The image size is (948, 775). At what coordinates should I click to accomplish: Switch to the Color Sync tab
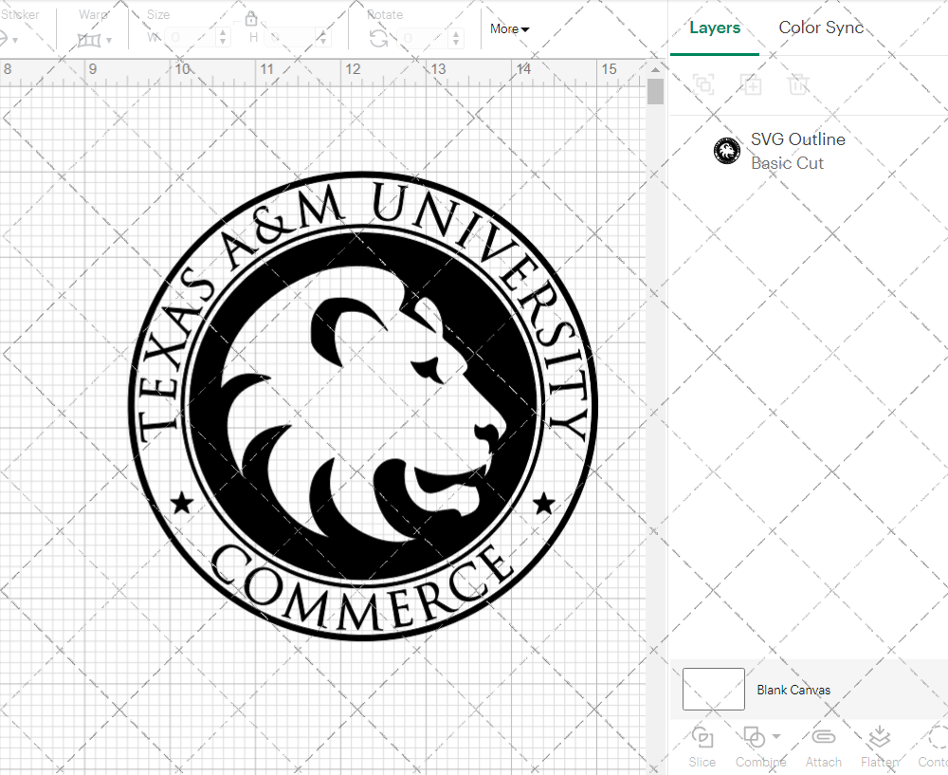(821, 28)
